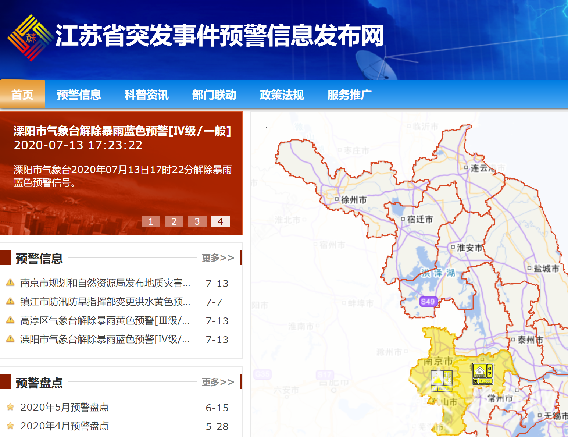Go to 科普资讯 section
Viewport: 568px width, 437px height.
tap(147, 95)
